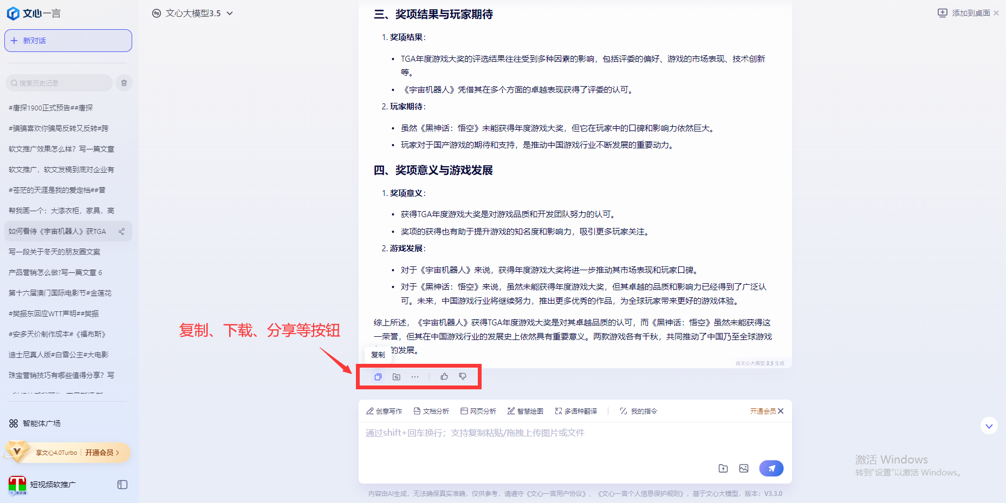
Task: Open history item #唐探1900正式预告
Action: 68,108
